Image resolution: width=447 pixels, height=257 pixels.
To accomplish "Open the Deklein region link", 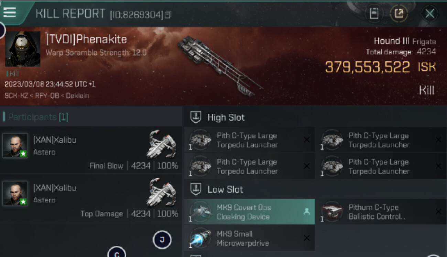I will tap(77, 96).
